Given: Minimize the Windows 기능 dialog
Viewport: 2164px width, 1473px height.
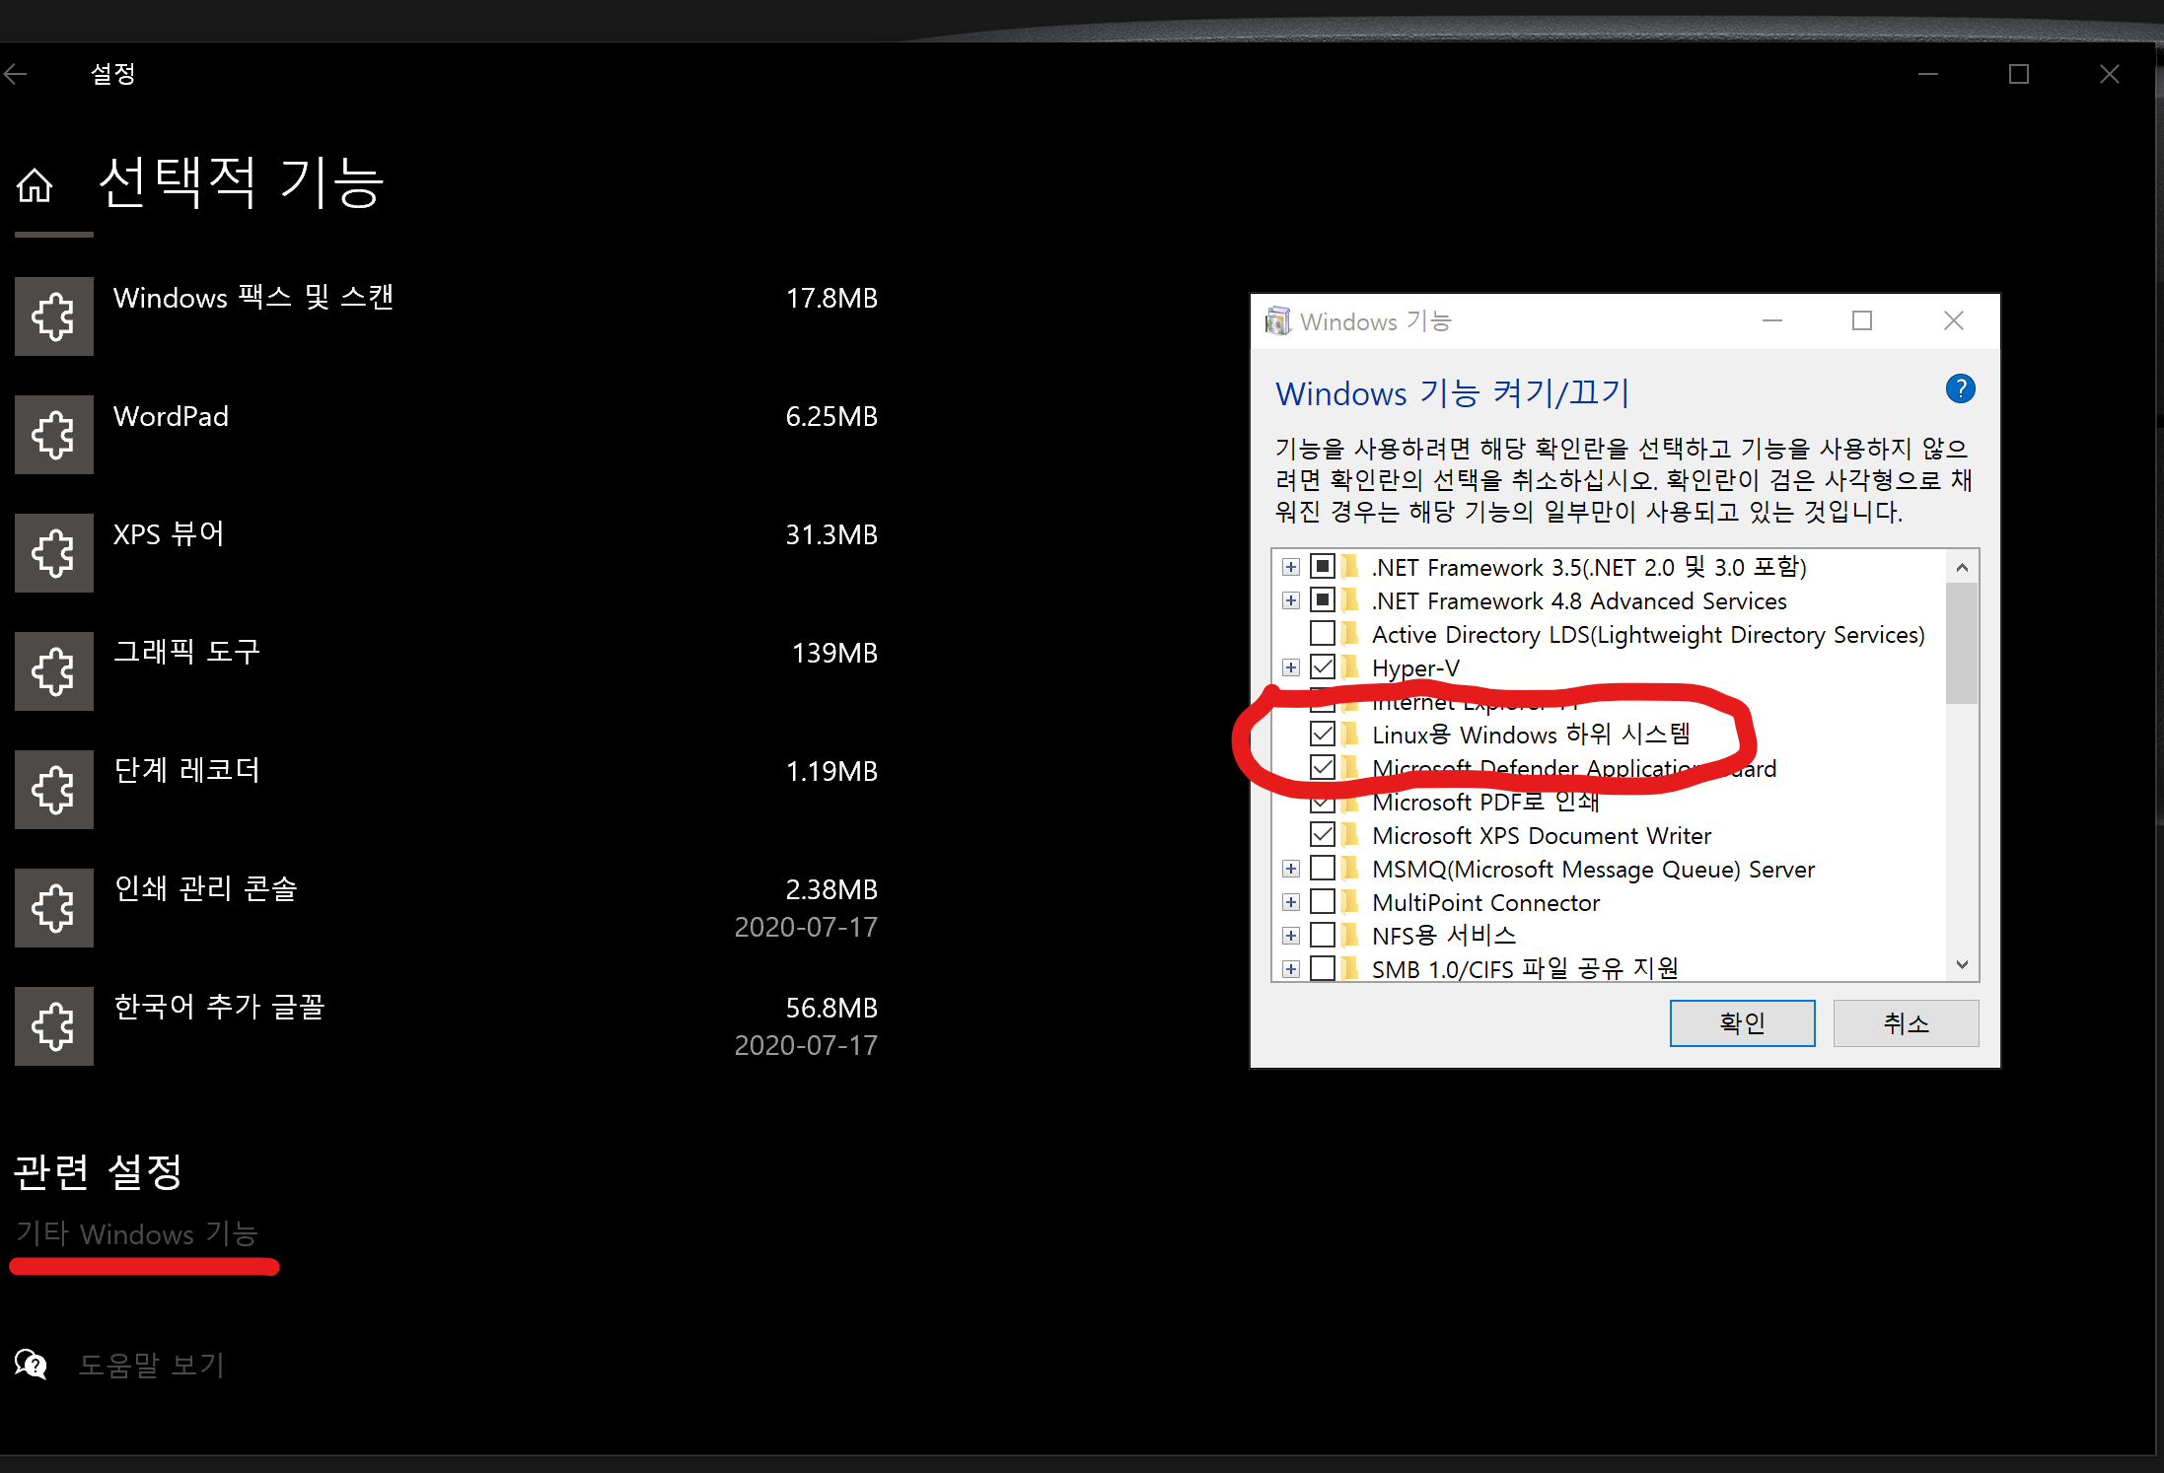Looking at the screenshot, I should [1772, 320].
